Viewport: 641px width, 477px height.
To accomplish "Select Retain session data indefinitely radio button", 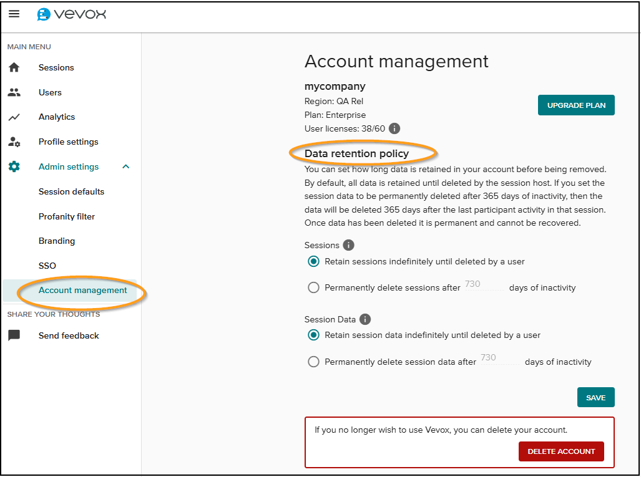I will [x=313, y=335].
